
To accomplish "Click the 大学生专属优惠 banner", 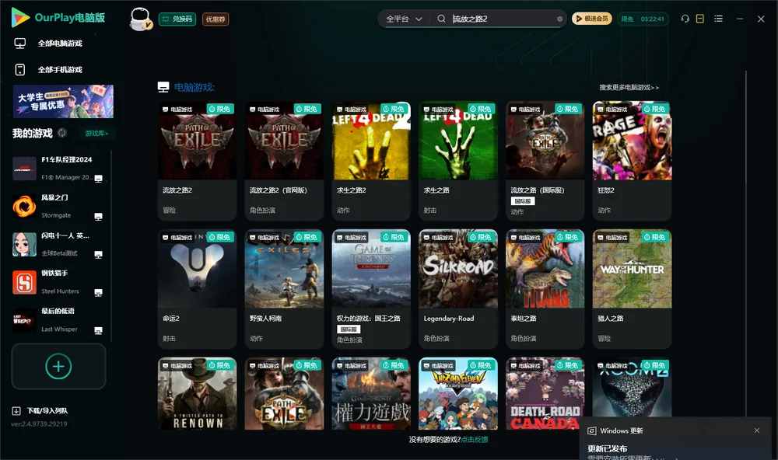I will tap(64, 101).
